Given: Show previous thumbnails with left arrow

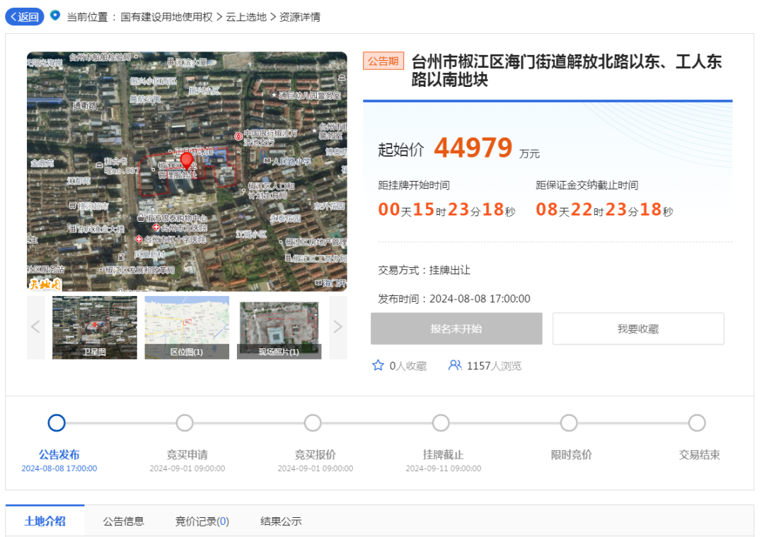Looking at the screenshot, I should [x=35, y=327].
